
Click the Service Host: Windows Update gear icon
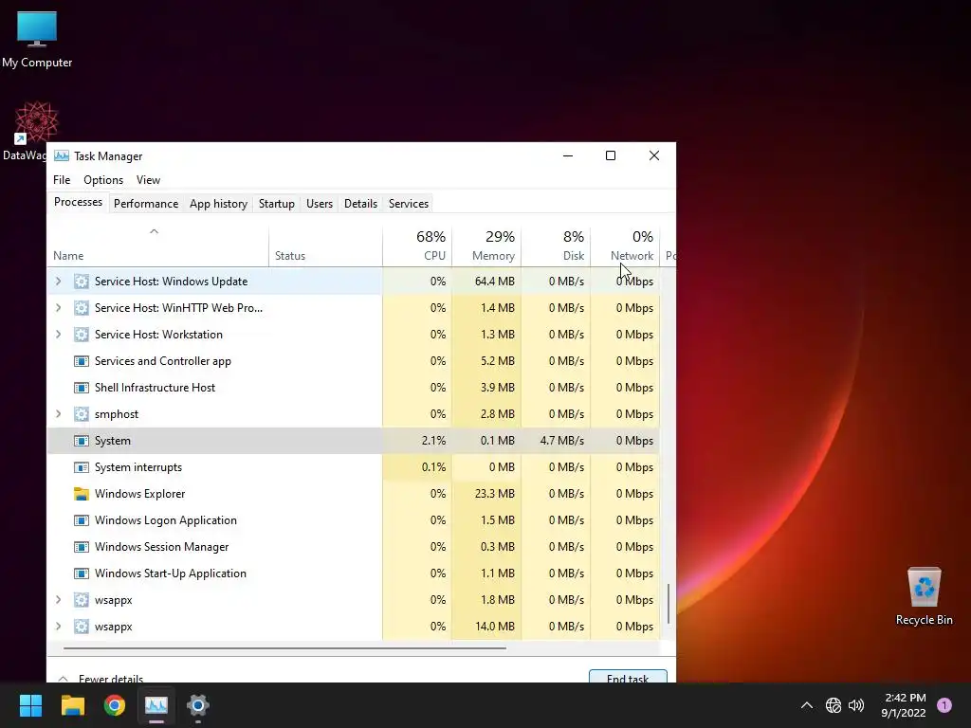[82, 281]
